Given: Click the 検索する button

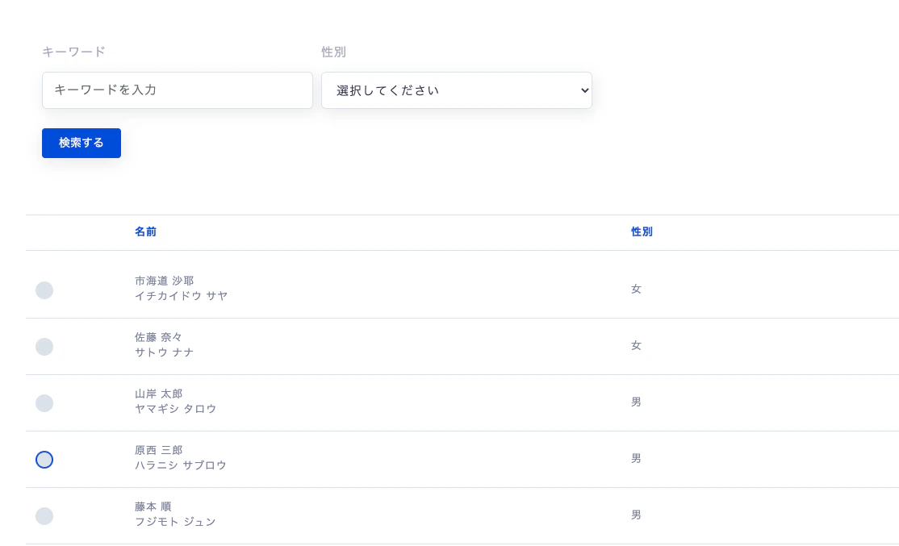Looking at the screenshot, I should tap(82, 144).
